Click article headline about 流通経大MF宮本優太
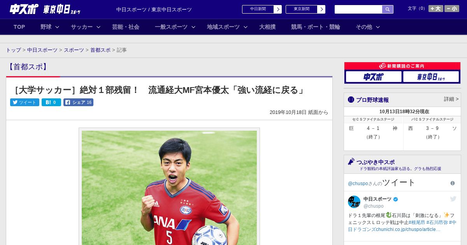The image size is (467, 245). click(159, 90)
